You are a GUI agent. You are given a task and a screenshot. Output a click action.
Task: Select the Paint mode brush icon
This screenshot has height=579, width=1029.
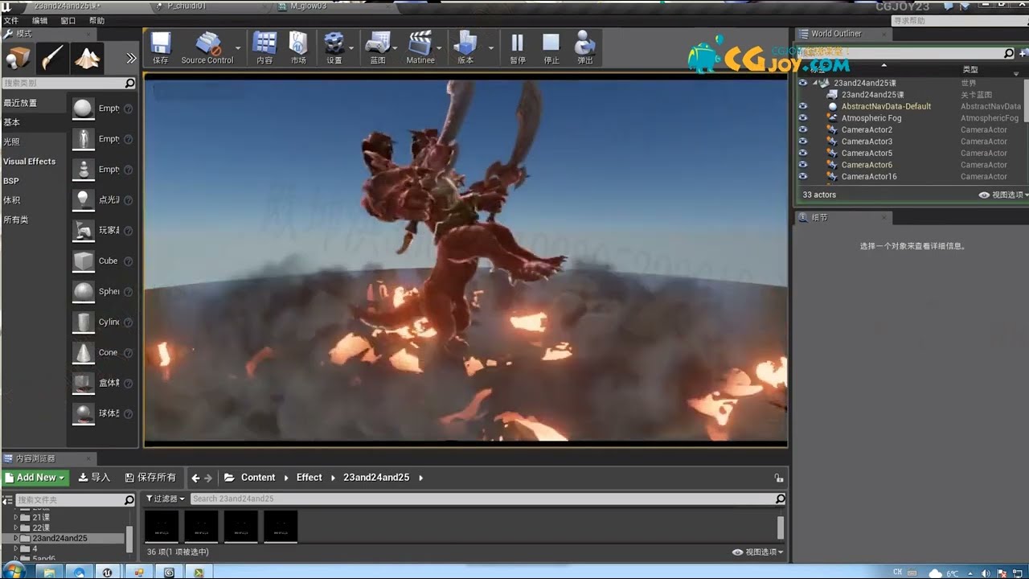(x=52, y=58)
